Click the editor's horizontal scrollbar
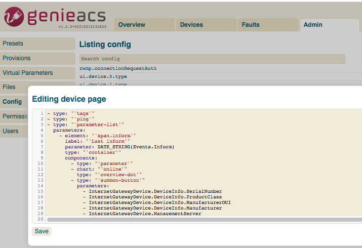362x248 pixels. click(x=203, y=220)
